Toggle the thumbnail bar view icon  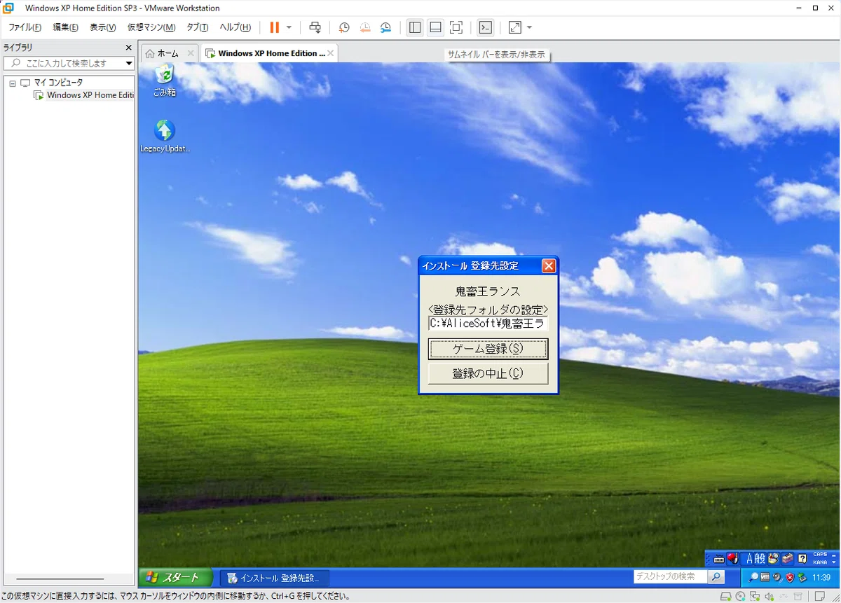(x=435, y=27)
